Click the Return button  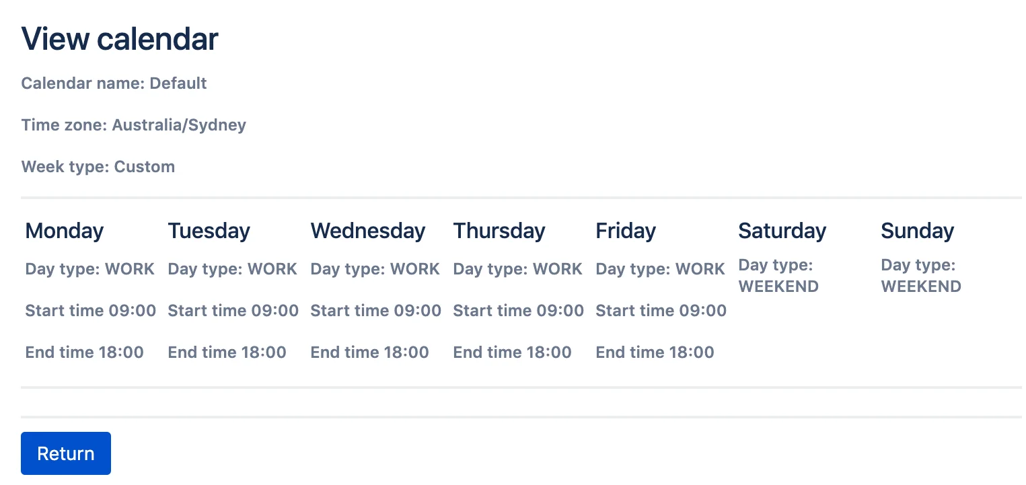coord(66,453)
